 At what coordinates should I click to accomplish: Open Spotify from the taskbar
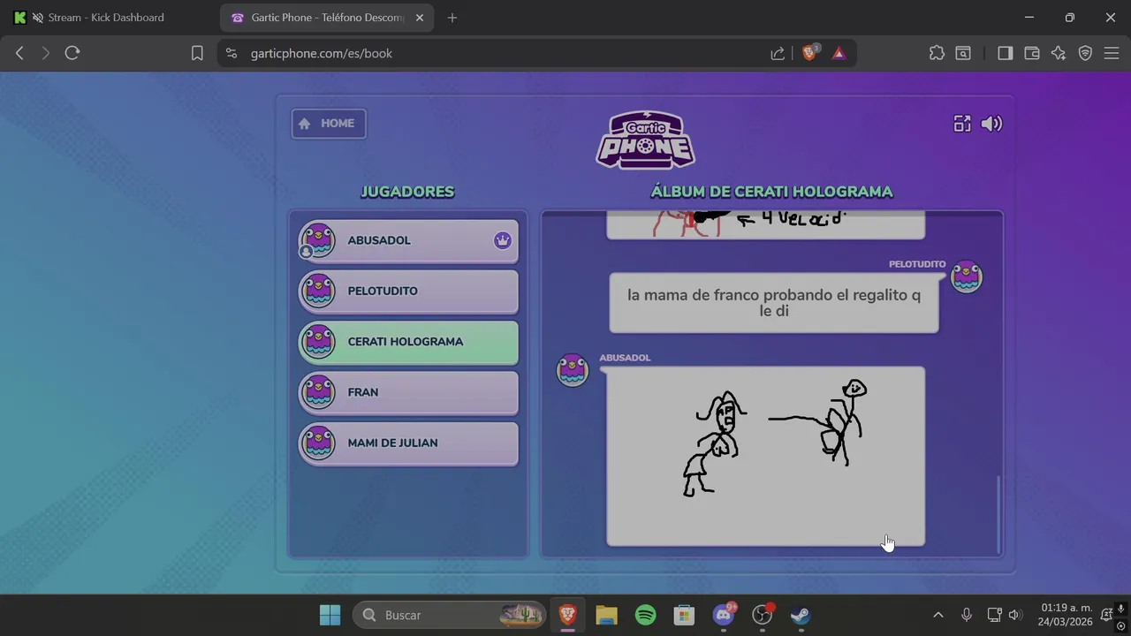click(x=646, y=615)
